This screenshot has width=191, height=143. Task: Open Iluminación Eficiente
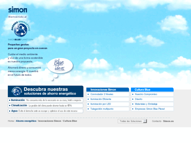tap(108, 99)
